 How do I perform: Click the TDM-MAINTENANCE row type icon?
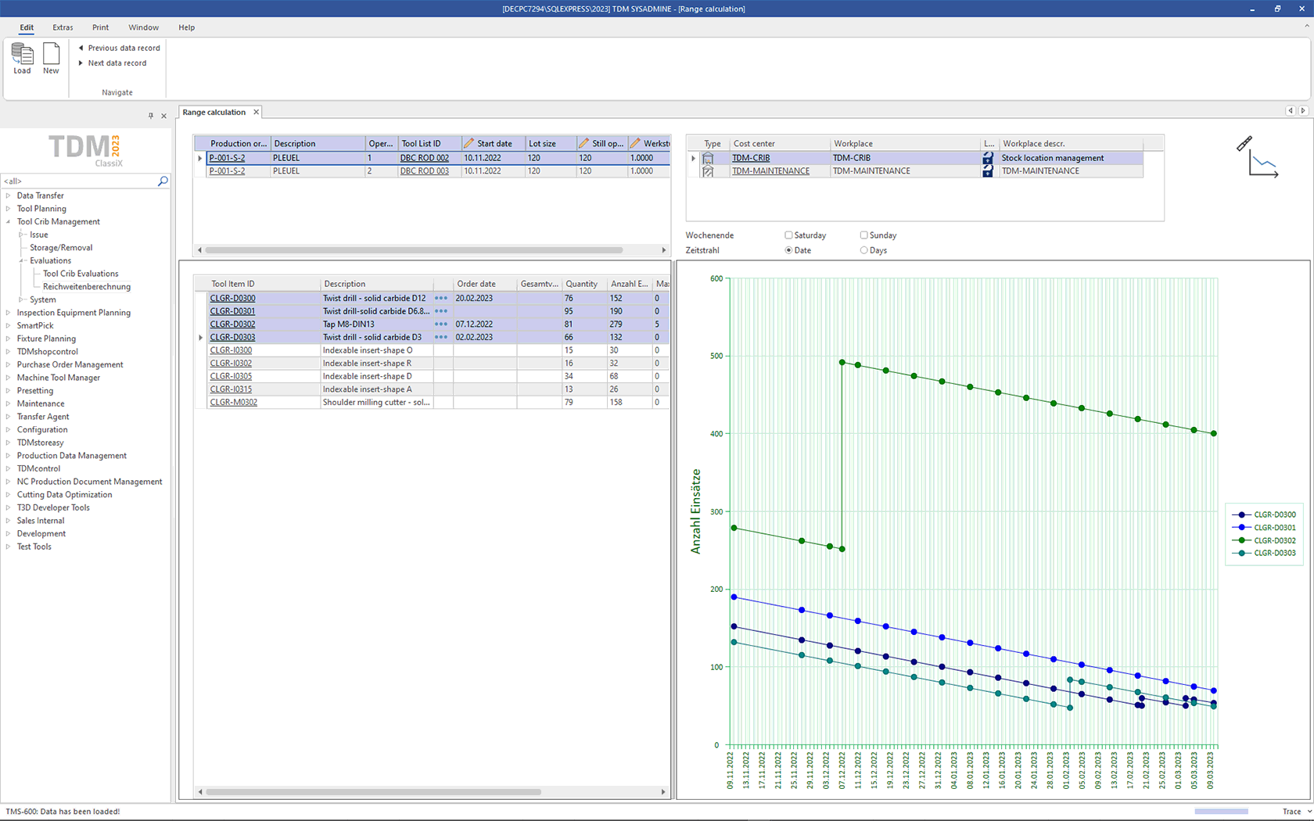(x=709, y=171)
